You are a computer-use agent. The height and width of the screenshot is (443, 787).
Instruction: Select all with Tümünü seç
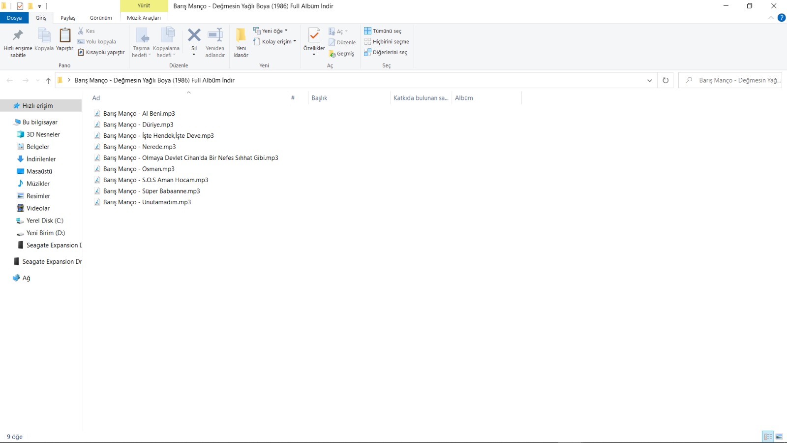click(x=383, y=31)
